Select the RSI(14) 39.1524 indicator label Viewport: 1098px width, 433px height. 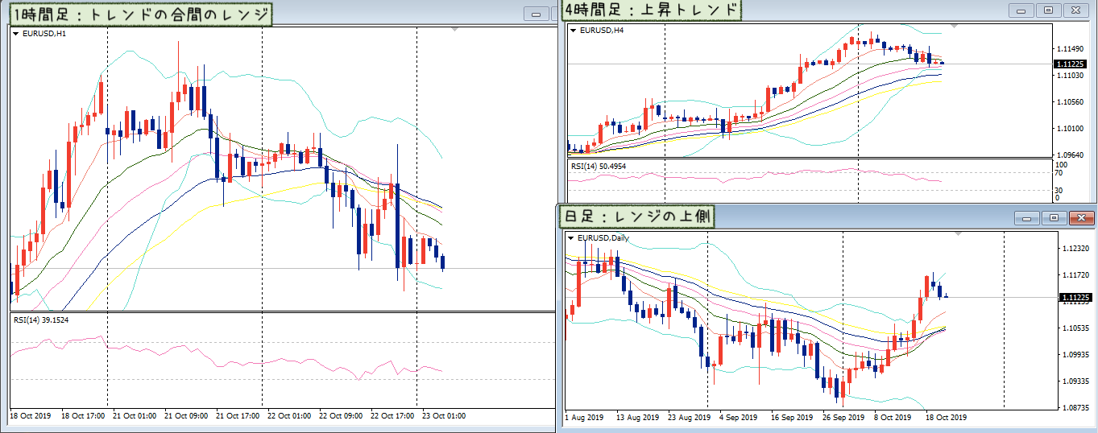click(42, 320)
